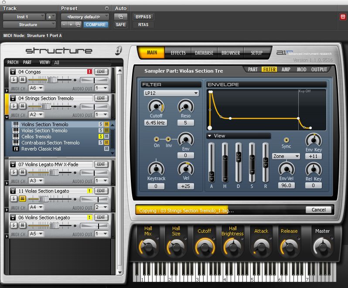348x288 pixels.
Task: Toggle mute on 11 Violas Section Legato
Action: [x=22, y=199]
